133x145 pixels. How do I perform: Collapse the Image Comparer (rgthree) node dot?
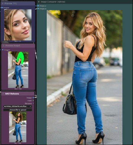[x=39, y=2]
